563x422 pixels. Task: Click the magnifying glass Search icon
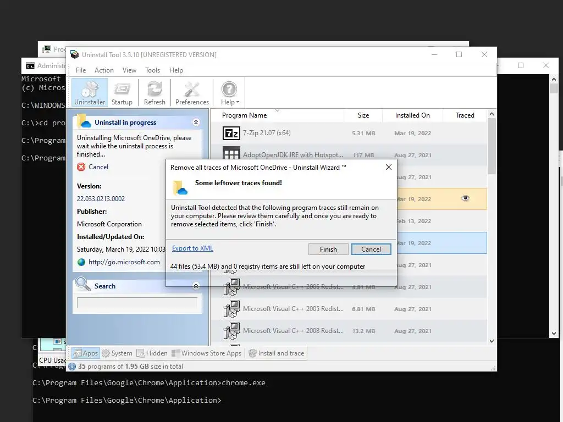(83, 284)
